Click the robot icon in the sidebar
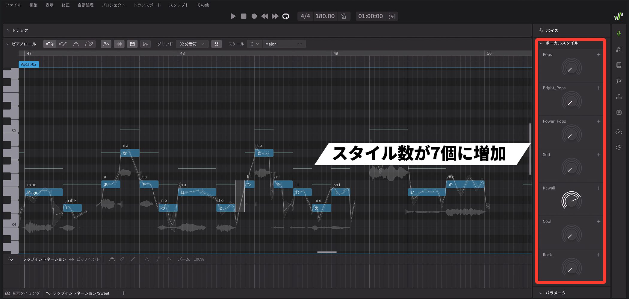629x299 pixels. click(x=619, y=112)
